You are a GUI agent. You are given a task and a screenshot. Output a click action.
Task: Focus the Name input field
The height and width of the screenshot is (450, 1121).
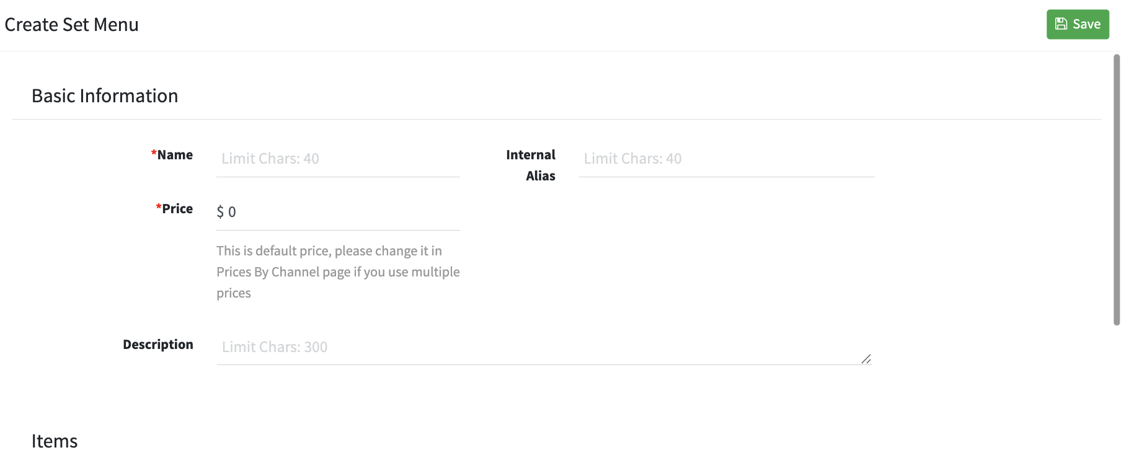[x=338, y=159]
